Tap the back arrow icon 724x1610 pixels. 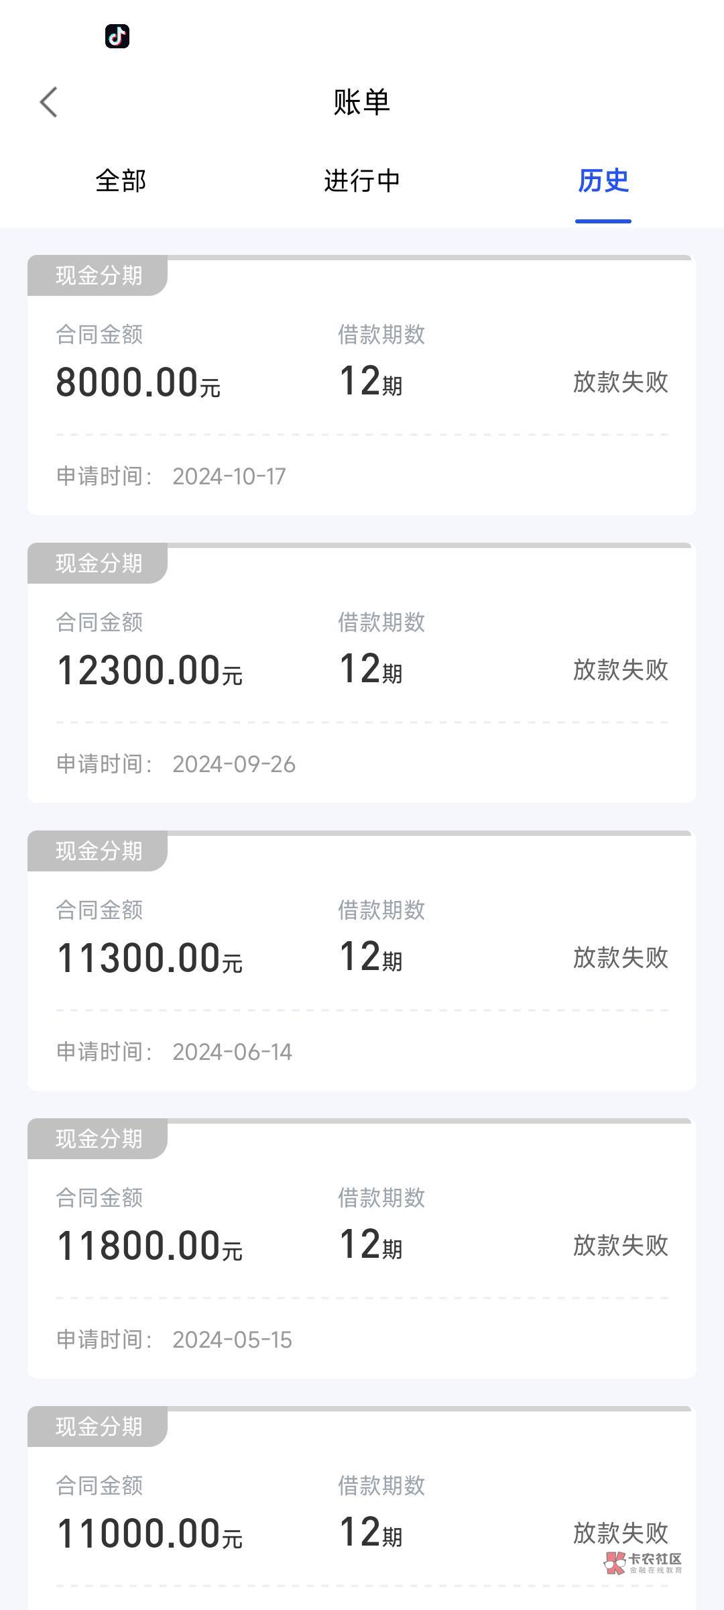[49, 102]
